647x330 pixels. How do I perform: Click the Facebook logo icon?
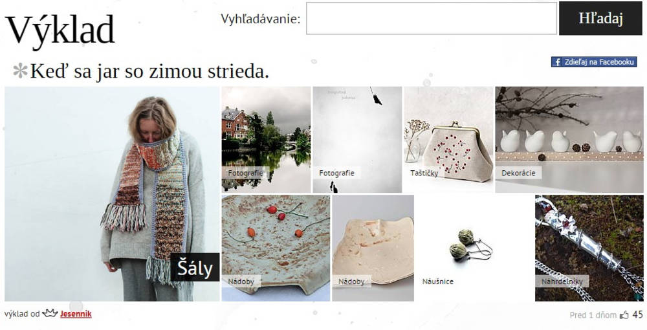pyautogui.click(x=557, y=62)
